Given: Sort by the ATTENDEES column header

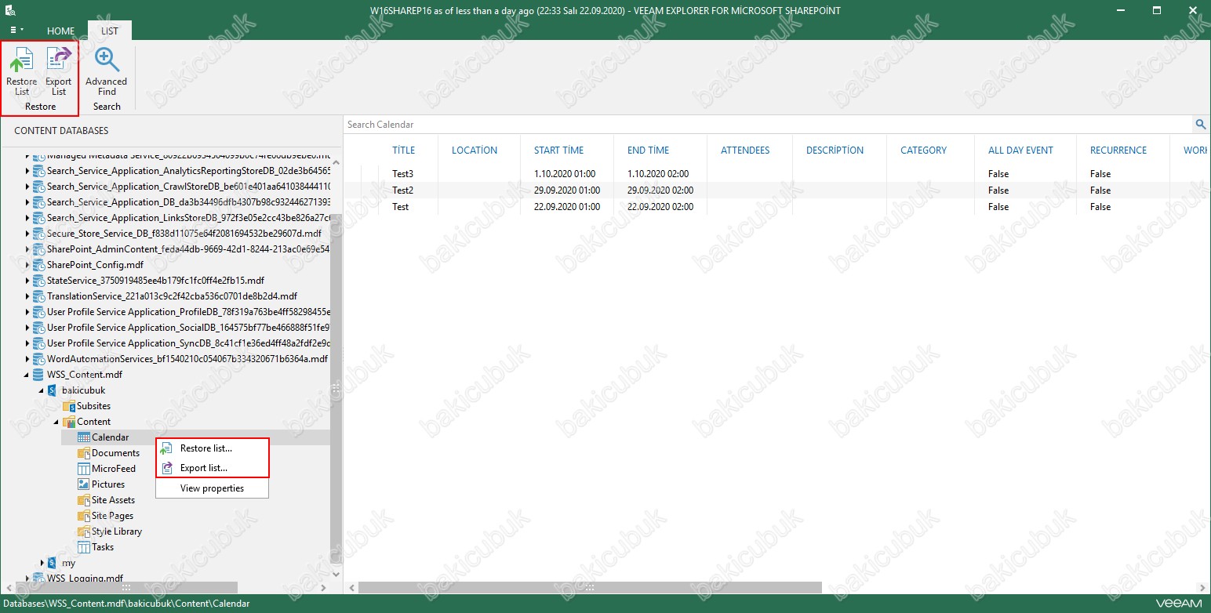Looking at the screenshot, I should 745,151.
